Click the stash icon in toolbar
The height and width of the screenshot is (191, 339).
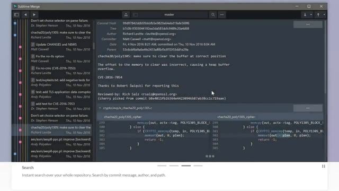tap(126, 15)
